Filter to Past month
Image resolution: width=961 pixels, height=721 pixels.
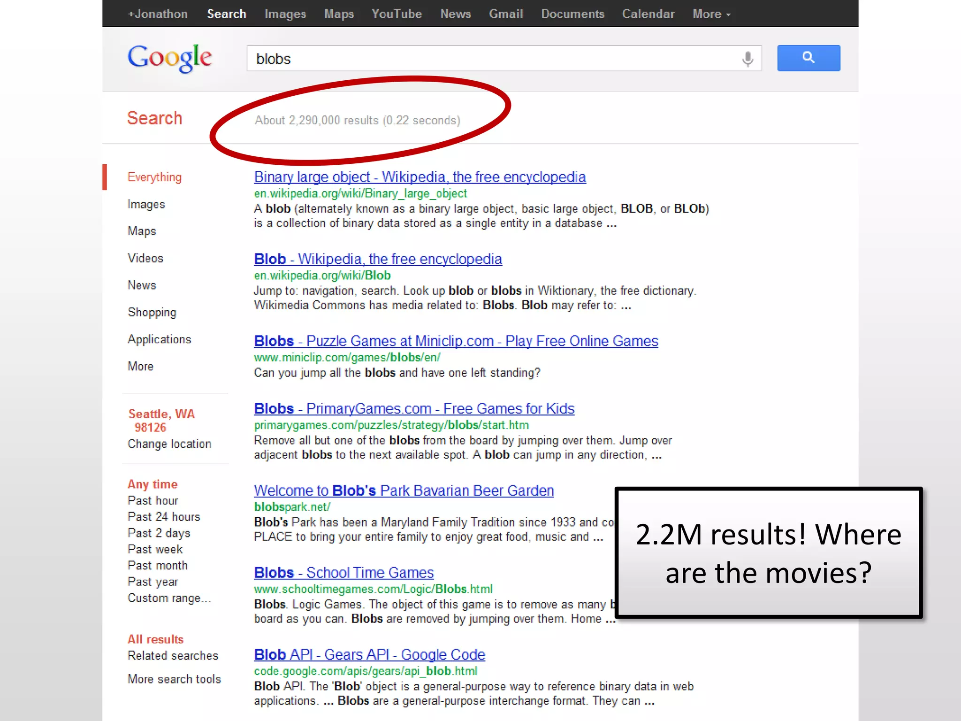tap(158, 566)
